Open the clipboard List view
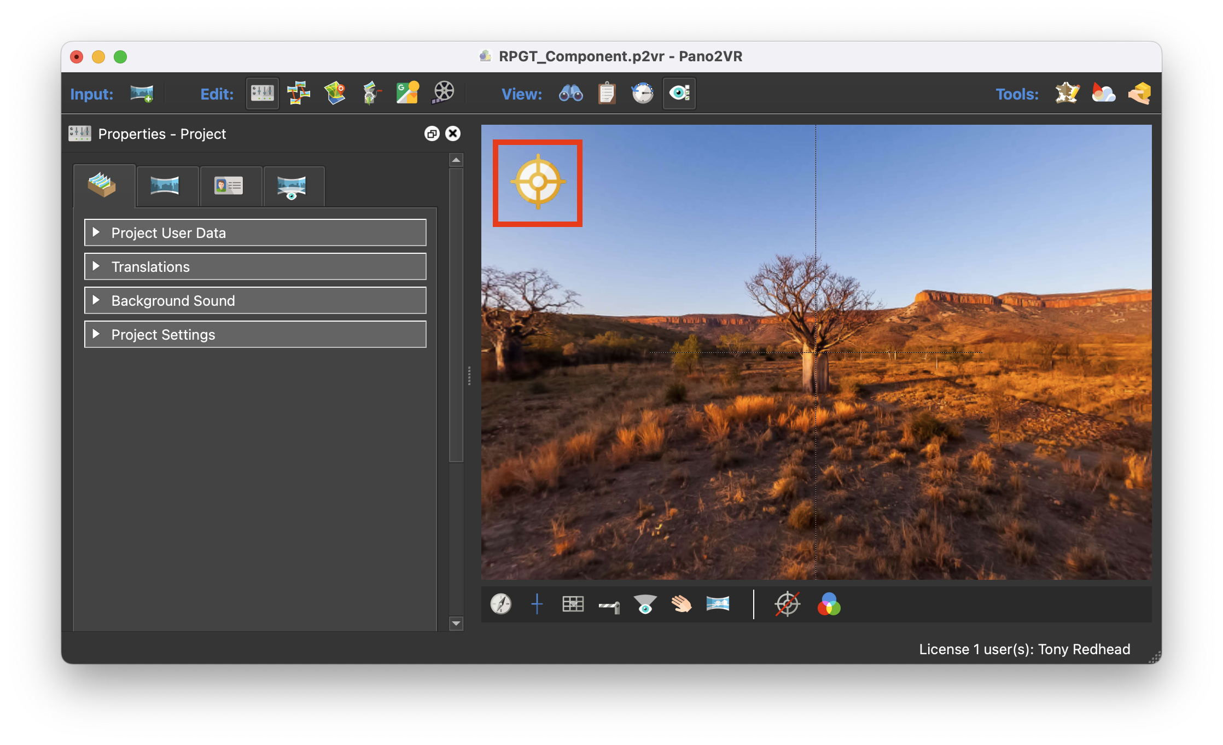1223x745 pixels. point(607,94)
